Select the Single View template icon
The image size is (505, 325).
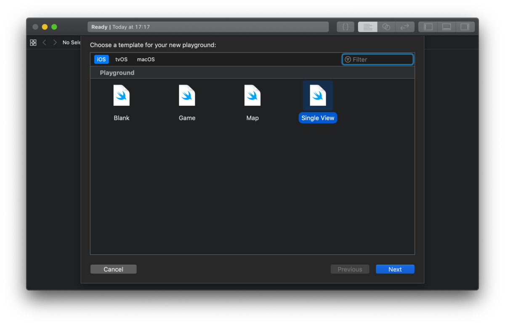pyautogui.click(x=318, y=96)
